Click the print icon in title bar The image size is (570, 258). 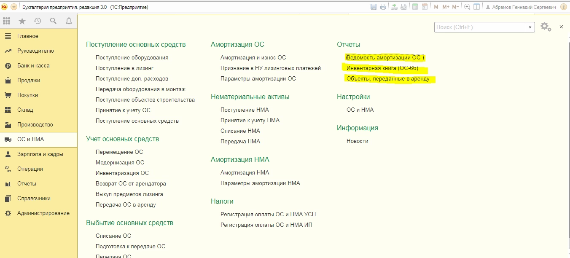coord(383,7)
